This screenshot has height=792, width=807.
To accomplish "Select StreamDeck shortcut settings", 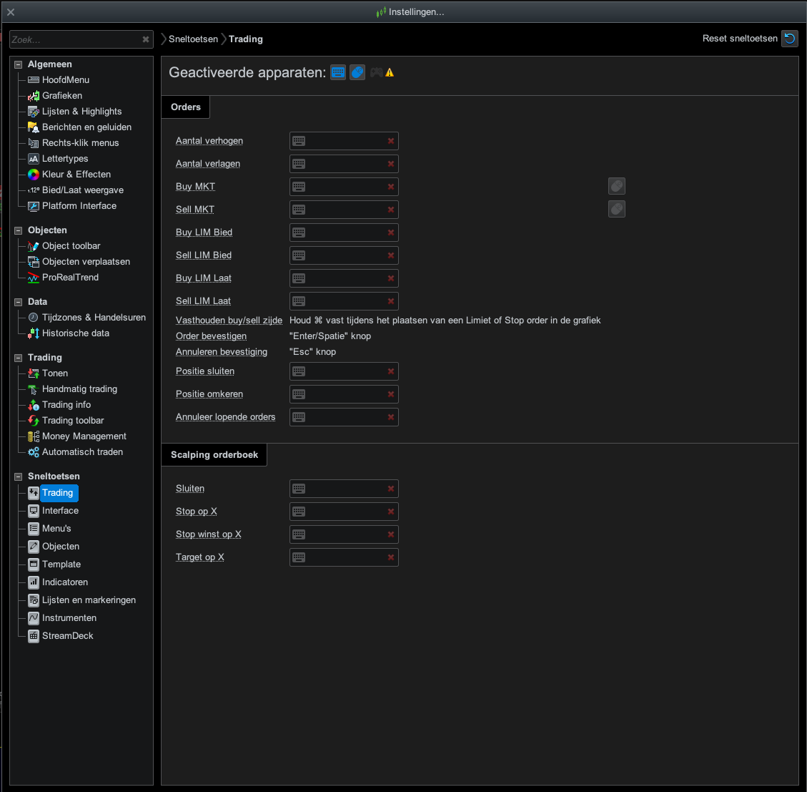I will coord(67,636).
